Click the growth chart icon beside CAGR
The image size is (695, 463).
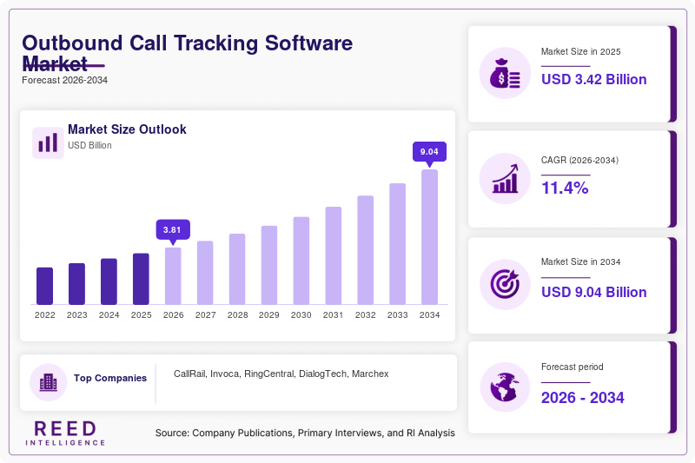pyautogui.click(x=505, y=179)
